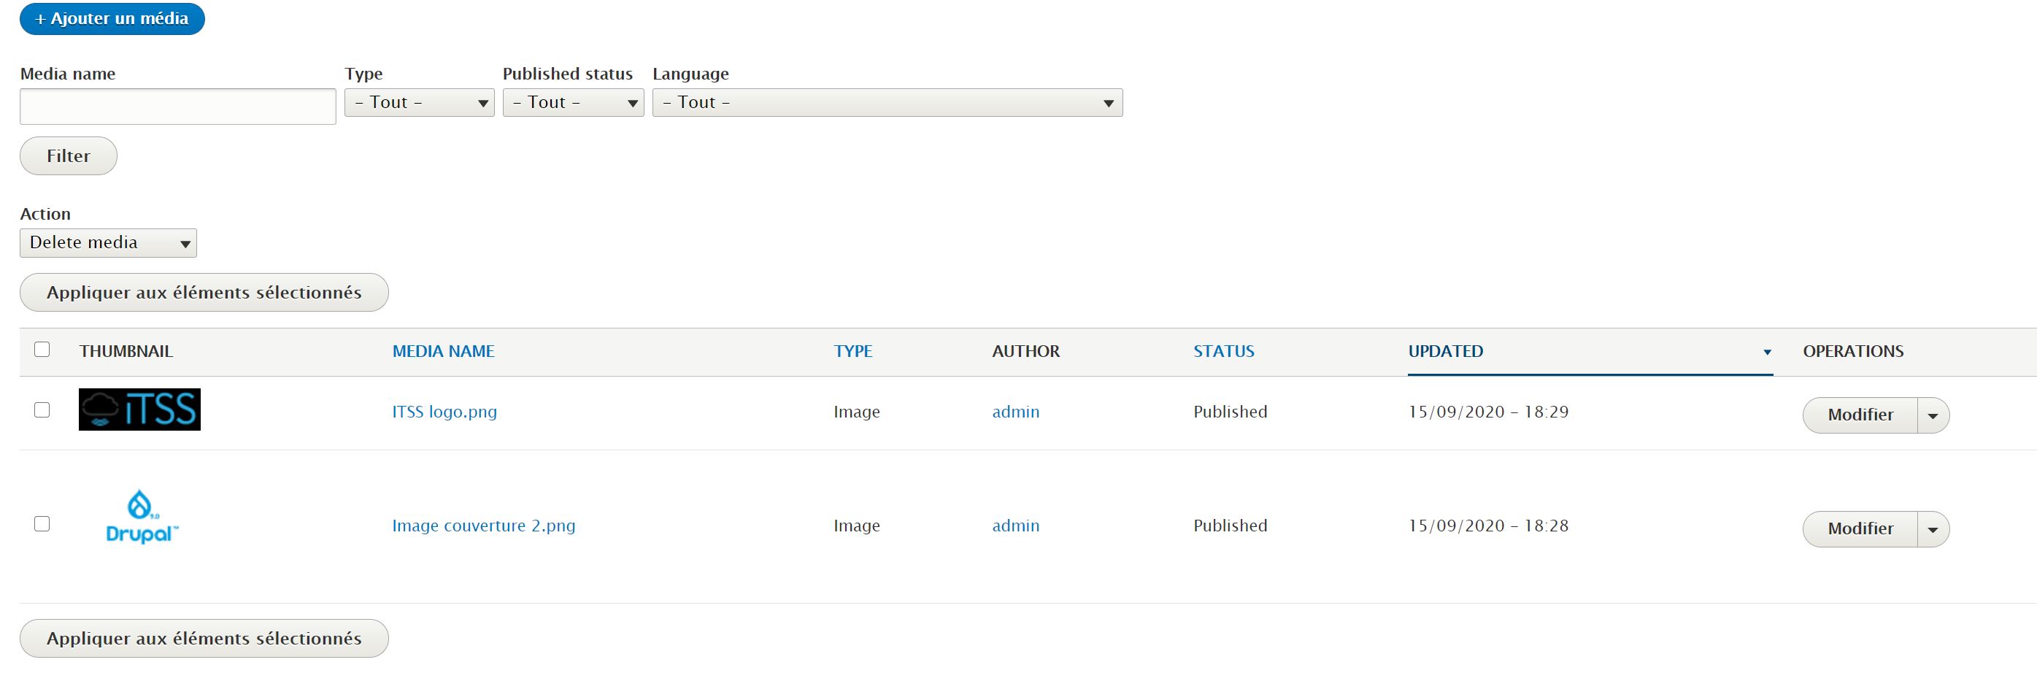2037x673 pixels.
Task: Open the ITSS logo thumbnail image
Action: [x=139, y=409]
